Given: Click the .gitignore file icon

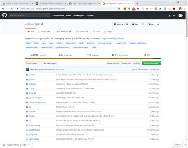Looking at the screenshot, I should tap(27, 135).
